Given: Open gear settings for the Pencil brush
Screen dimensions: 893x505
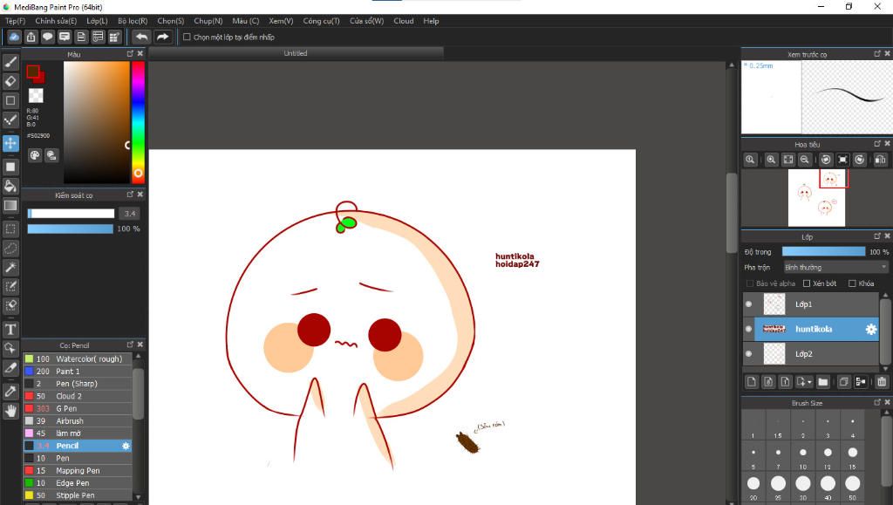Looking at the screenshot, I should (x=126, y=446).
